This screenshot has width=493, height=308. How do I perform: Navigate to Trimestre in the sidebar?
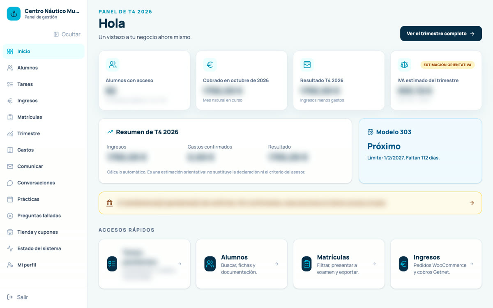(44, 133)
